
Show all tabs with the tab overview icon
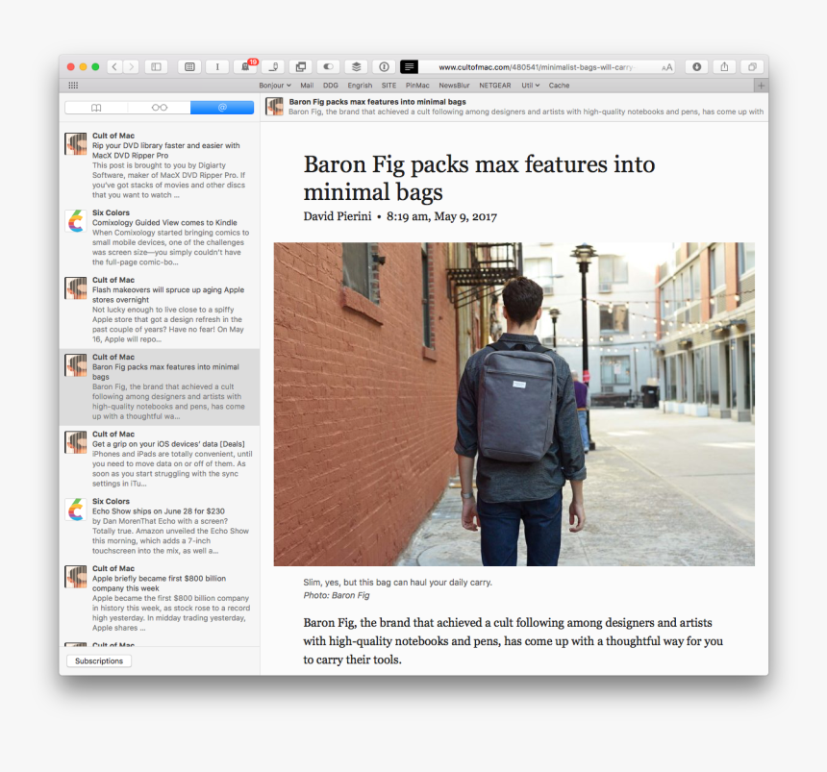(752, 66)
